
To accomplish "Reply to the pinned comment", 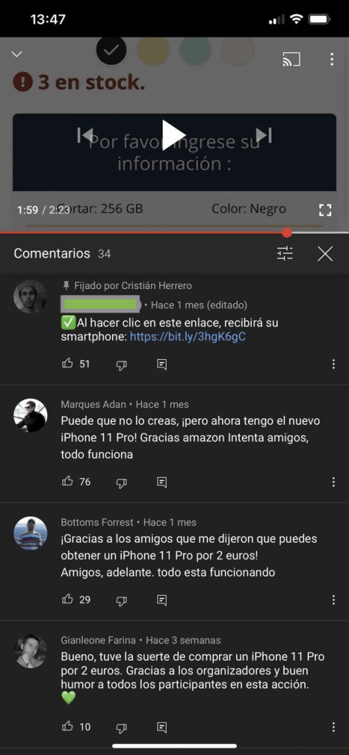I will (x=162, y=364).
